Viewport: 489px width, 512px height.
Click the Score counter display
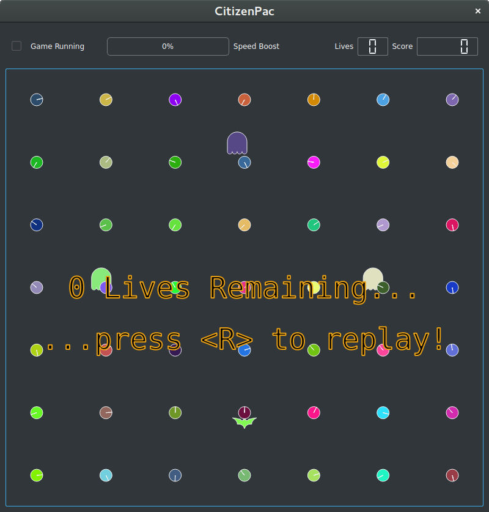(447, 46)
